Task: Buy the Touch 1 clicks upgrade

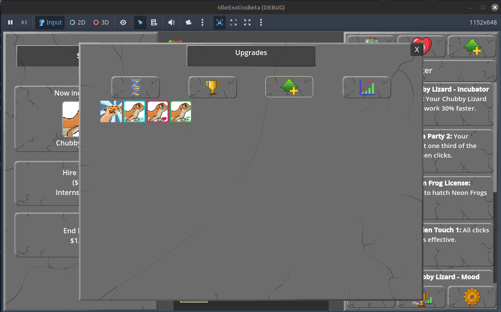Action: [458, 244]
